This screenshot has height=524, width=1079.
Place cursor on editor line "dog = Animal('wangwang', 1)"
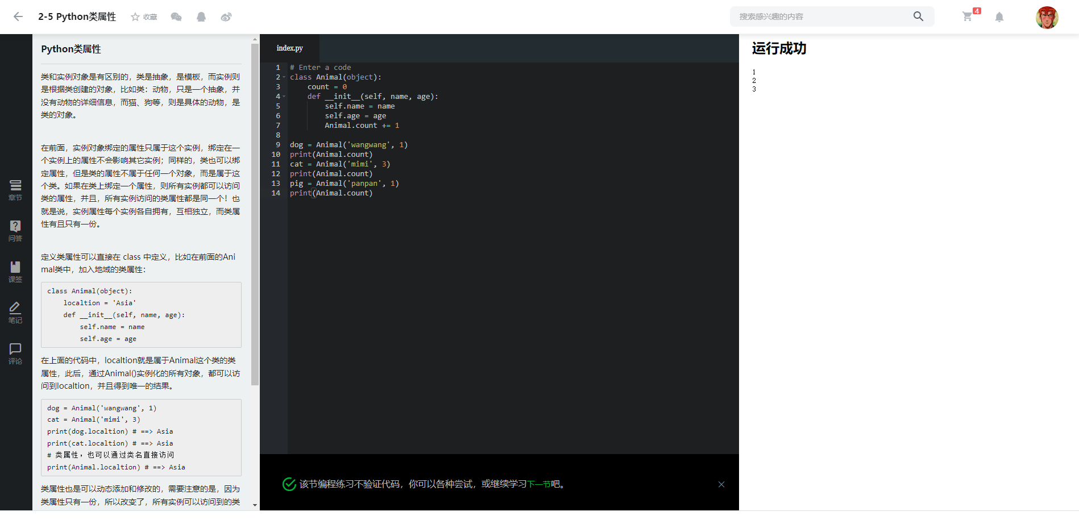coord(348,145)
